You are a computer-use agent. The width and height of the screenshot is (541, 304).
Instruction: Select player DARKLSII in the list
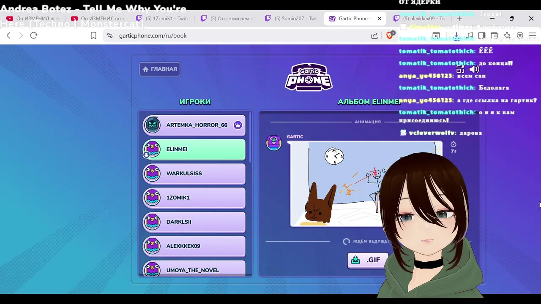click(x=194, y=222)
